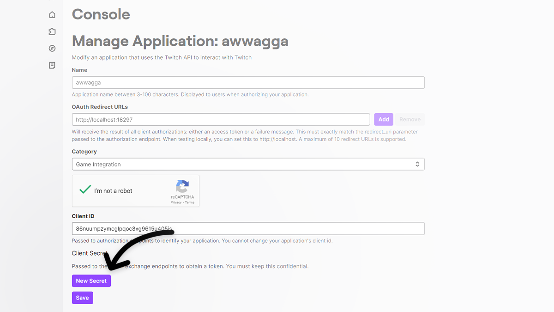Select the Client ID label

(x=83, y=216)
